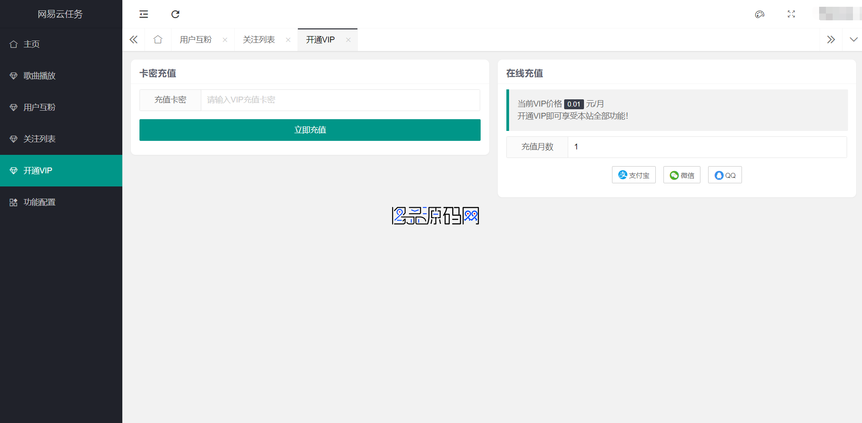
Task: Focus the VIP充值卡密 input field
Action: click(340, 100)
